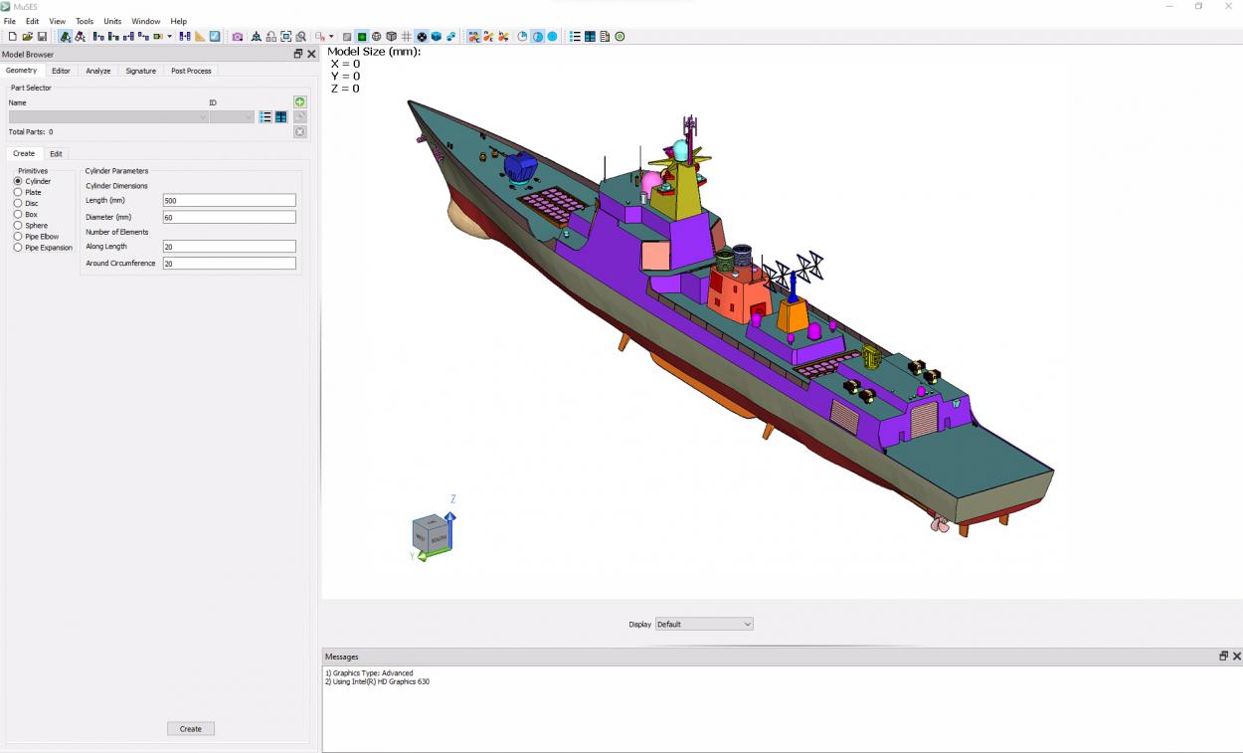
Task: Select the Cylinder primitive radio button
Action: [18, 181]
